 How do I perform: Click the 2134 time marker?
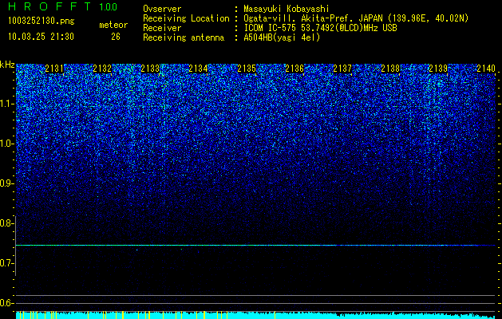click(x=199, y=69)
